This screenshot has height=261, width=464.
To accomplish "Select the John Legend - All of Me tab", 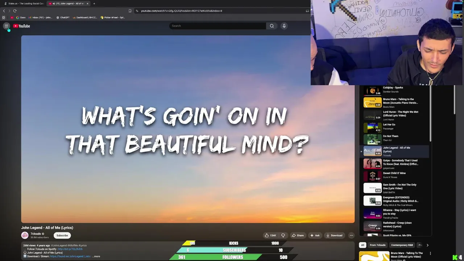I will tap(68, 4).
